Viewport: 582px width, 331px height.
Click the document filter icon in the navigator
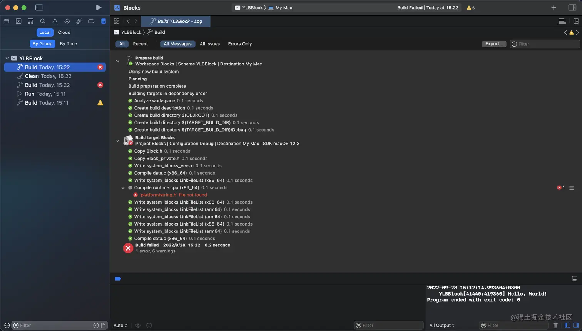pyautogui.click(x=103, y=325)
